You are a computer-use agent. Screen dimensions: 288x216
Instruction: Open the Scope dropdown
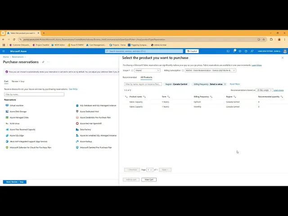[147, 70]
